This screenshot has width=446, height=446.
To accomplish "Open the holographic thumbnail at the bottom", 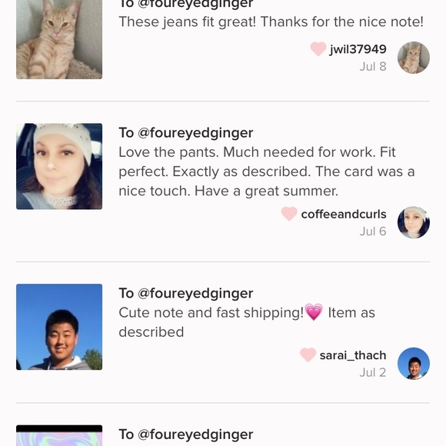I will coord(59,435).
